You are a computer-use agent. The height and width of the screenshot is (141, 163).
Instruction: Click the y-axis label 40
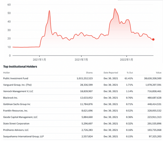pyautogui.click(x=9, y=22)
